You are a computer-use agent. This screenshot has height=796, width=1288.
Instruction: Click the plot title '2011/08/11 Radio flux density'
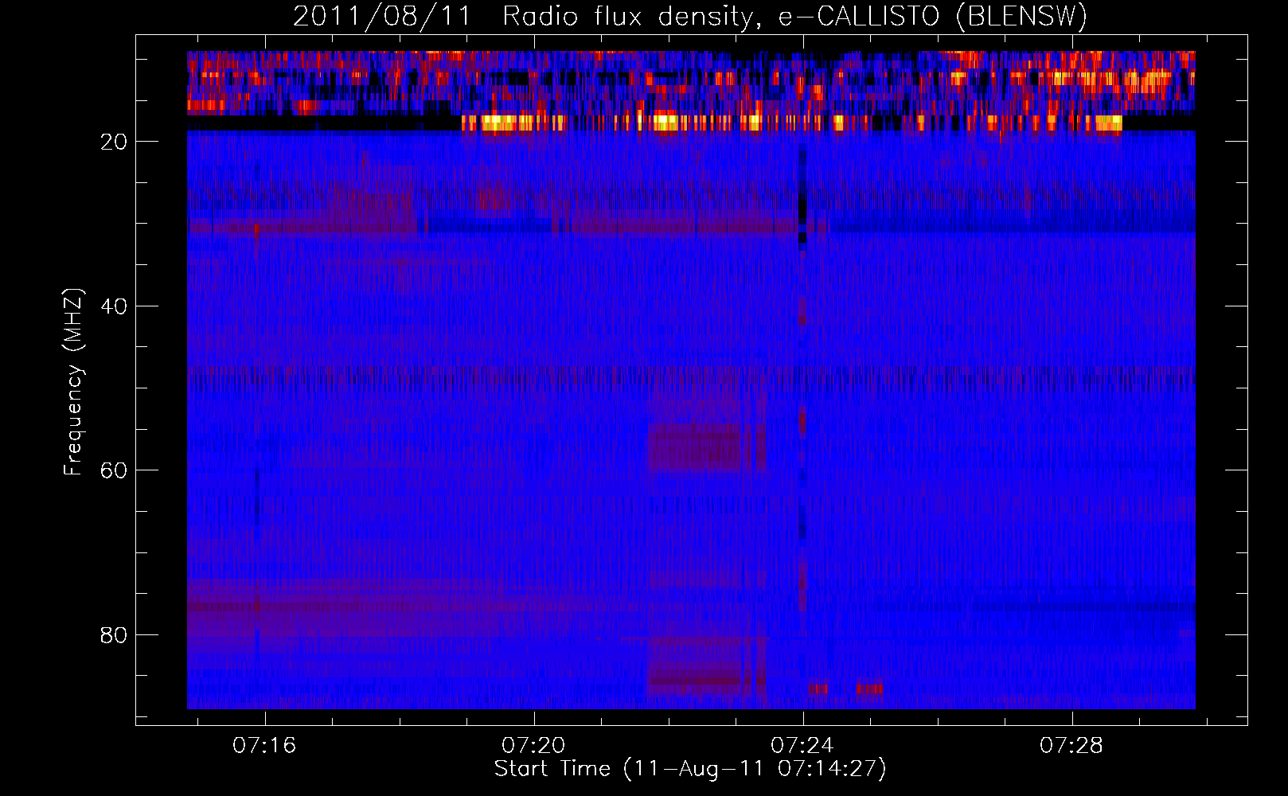(690, 16)
